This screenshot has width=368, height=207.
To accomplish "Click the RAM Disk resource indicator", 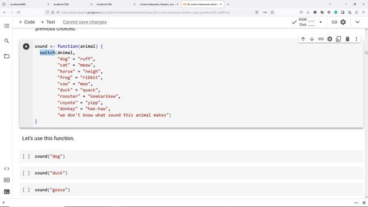I will (306, 22).
